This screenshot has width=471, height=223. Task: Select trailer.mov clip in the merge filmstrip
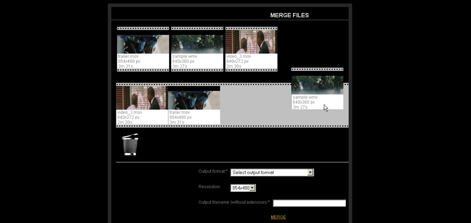194,105
